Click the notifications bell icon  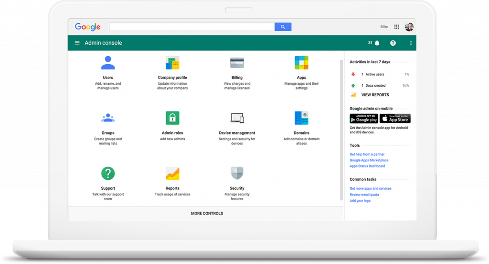pyautogui.click(x=377, y=43)
